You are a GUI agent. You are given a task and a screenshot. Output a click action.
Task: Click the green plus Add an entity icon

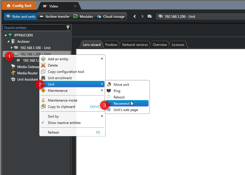(43, 59)
